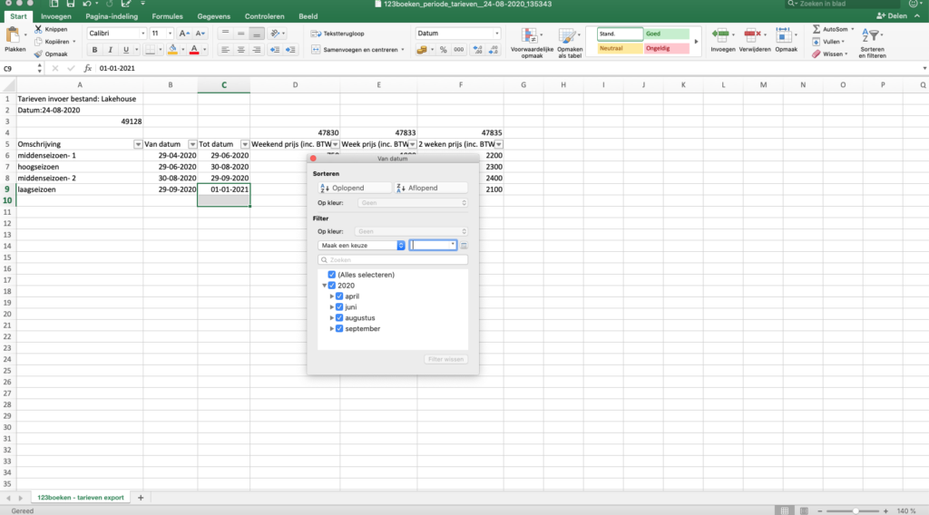Increase font size with the larger A

[x=184, y=34]
